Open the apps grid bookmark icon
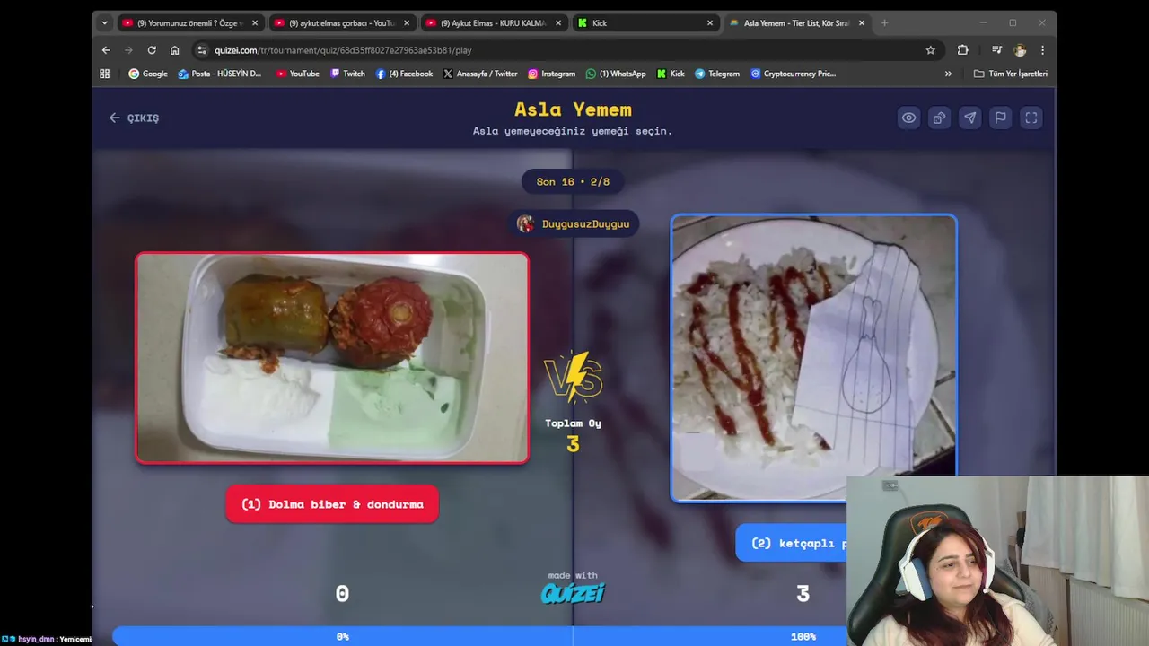The width and height of the screenshot is (1149, 646). 105,74
